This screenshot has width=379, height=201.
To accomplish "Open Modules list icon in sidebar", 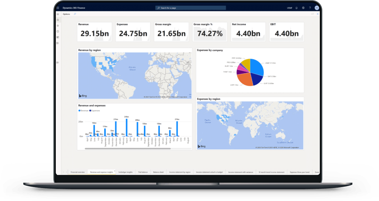I will [x=58, y=43].
